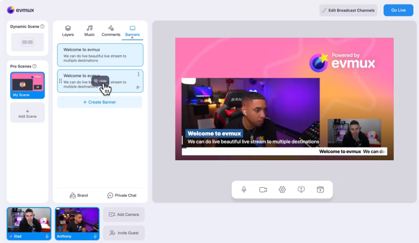The image size is (419, 243).
Task: Click the 'Dynamic Scene' heading text
Action: (x=24, y=26)
